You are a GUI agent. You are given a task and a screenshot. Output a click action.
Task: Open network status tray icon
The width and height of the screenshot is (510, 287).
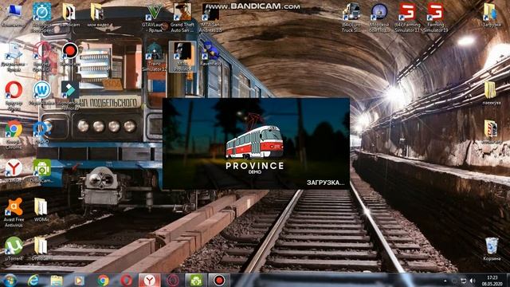click(x=464, y=281)
